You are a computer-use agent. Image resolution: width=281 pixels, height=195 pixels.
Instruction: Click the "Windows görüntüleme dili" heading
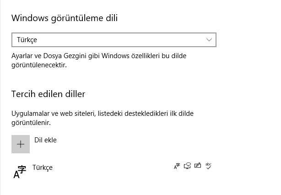[x=65, y=18]
